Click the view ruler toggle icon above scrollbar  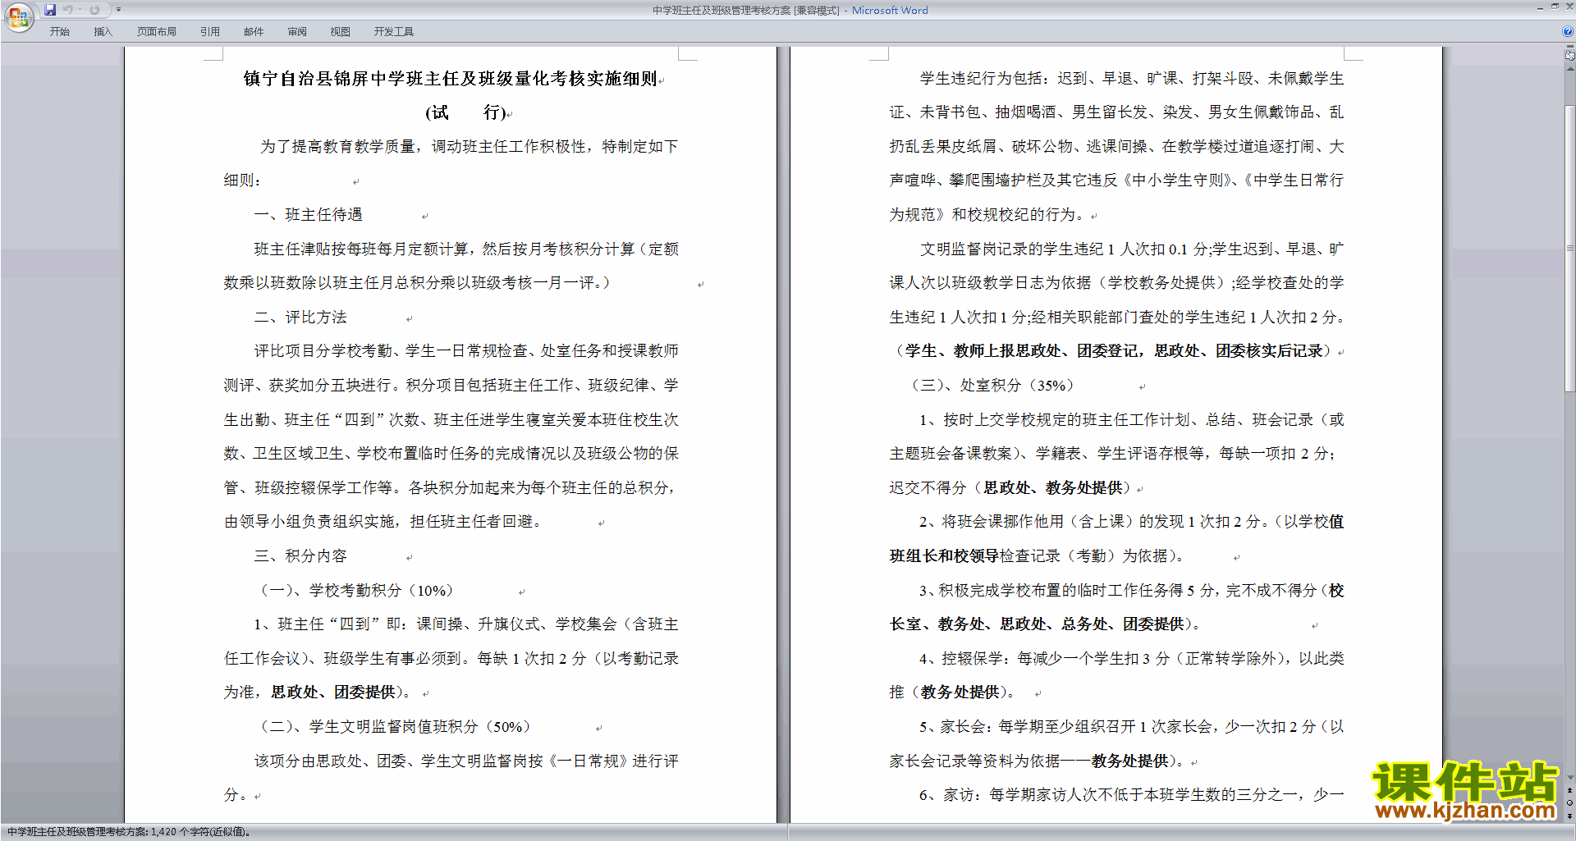(x=1570, y=56)
